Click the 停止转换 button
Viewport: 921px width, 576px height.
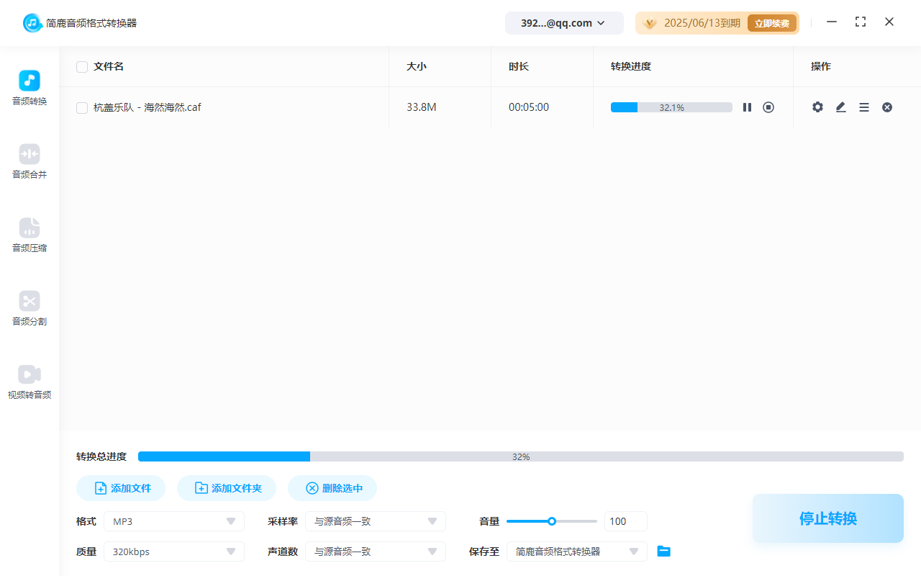(x=827, y=518)
